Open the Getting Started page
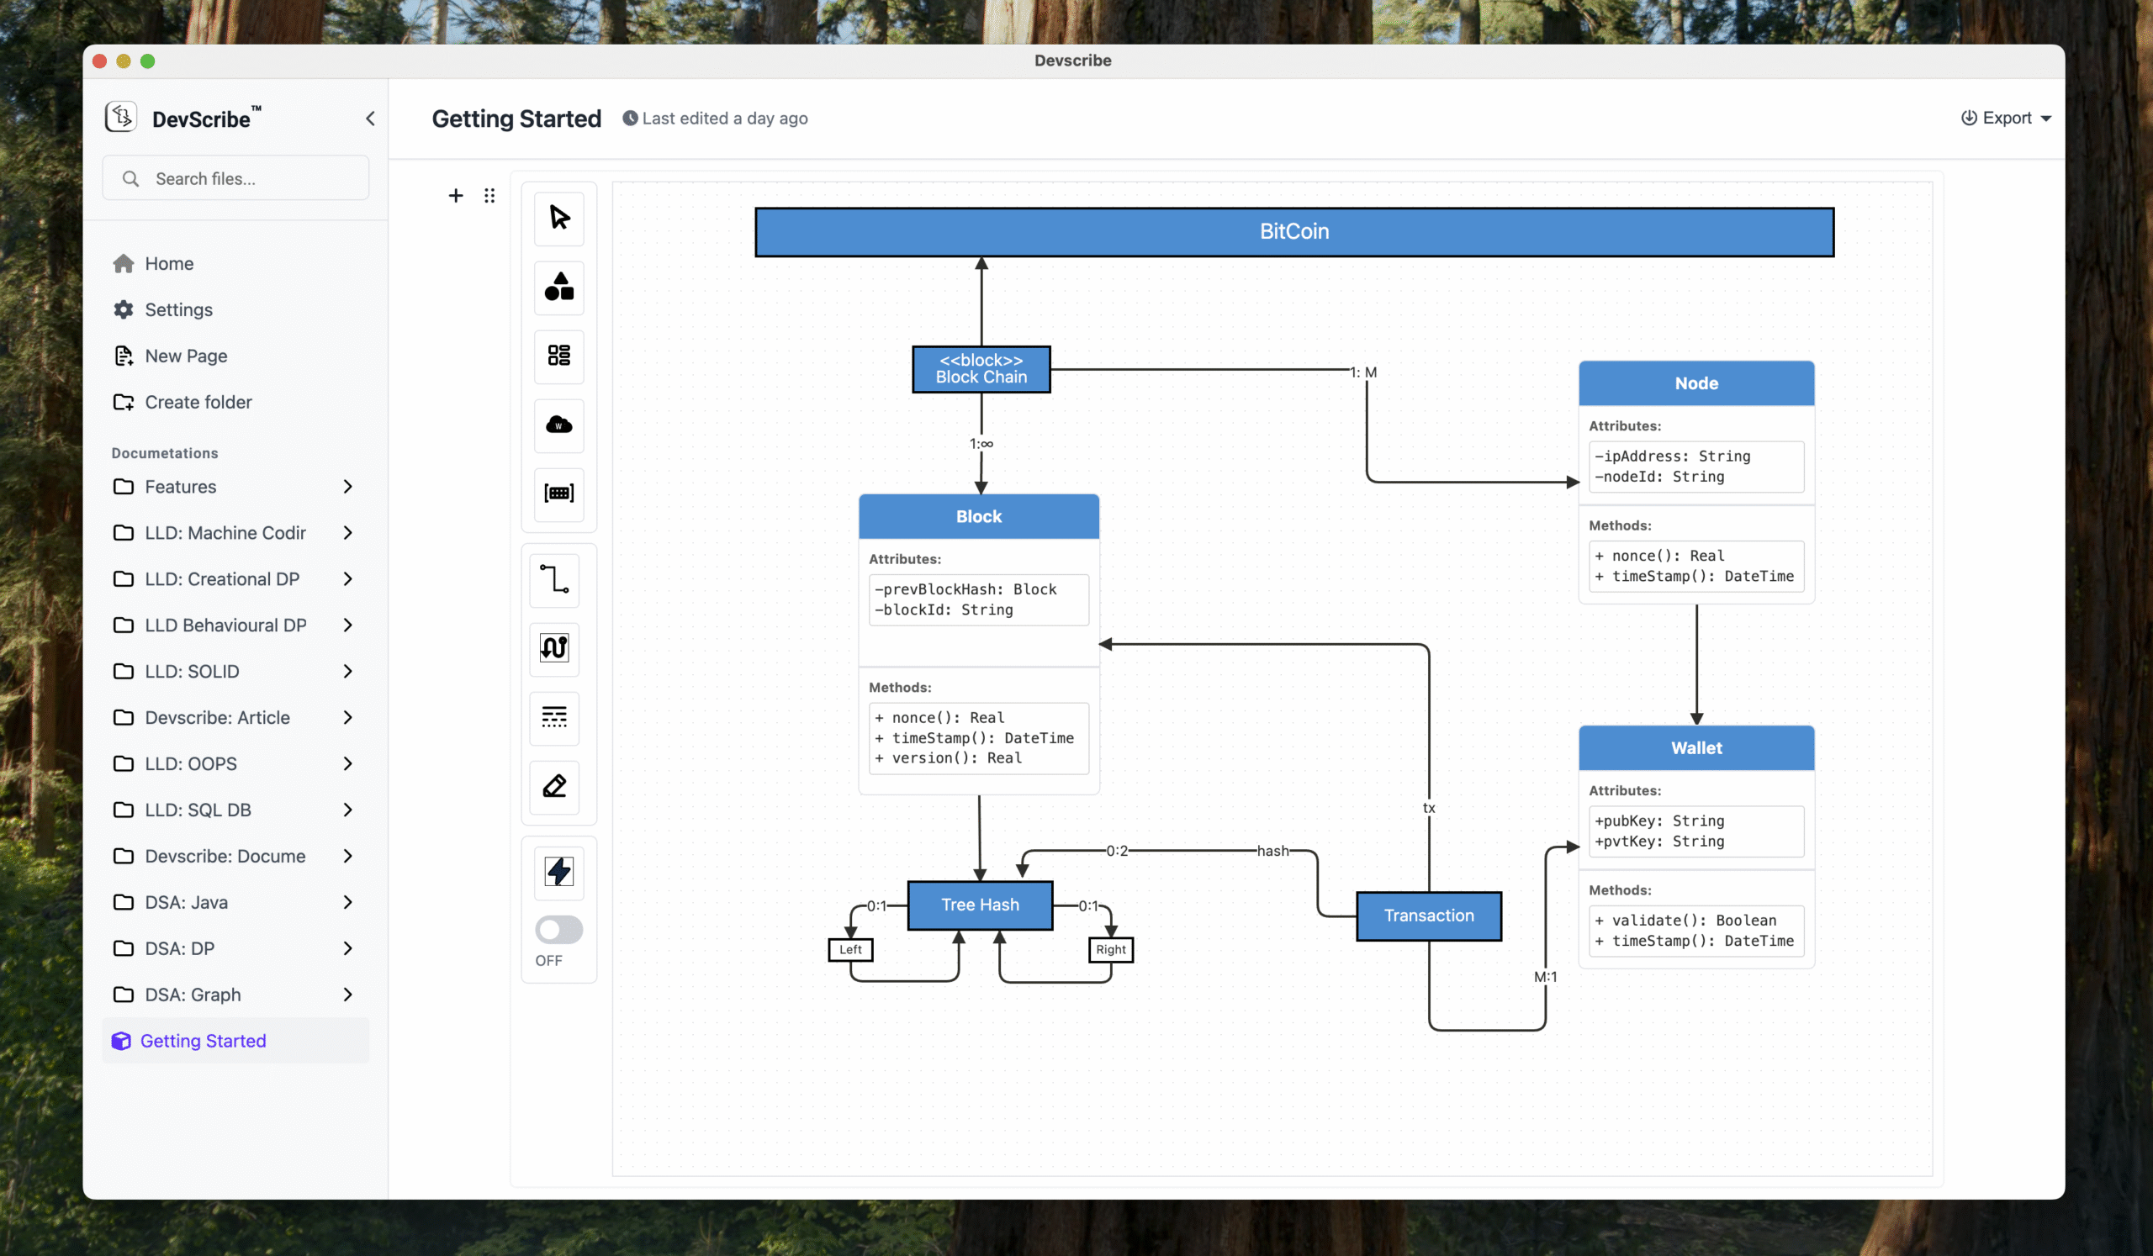This screenshot has height=1256, width=2153. coord(204,1041)
